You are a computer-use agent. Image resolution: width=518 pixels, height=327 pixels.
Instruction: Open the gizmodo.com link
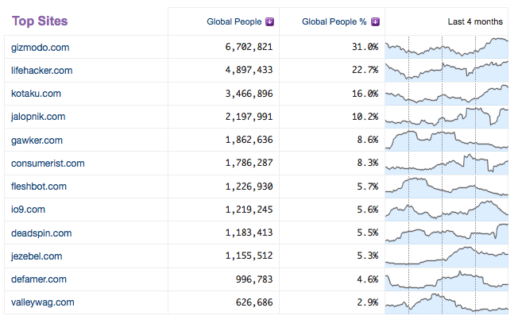click(x=41, y=48)
